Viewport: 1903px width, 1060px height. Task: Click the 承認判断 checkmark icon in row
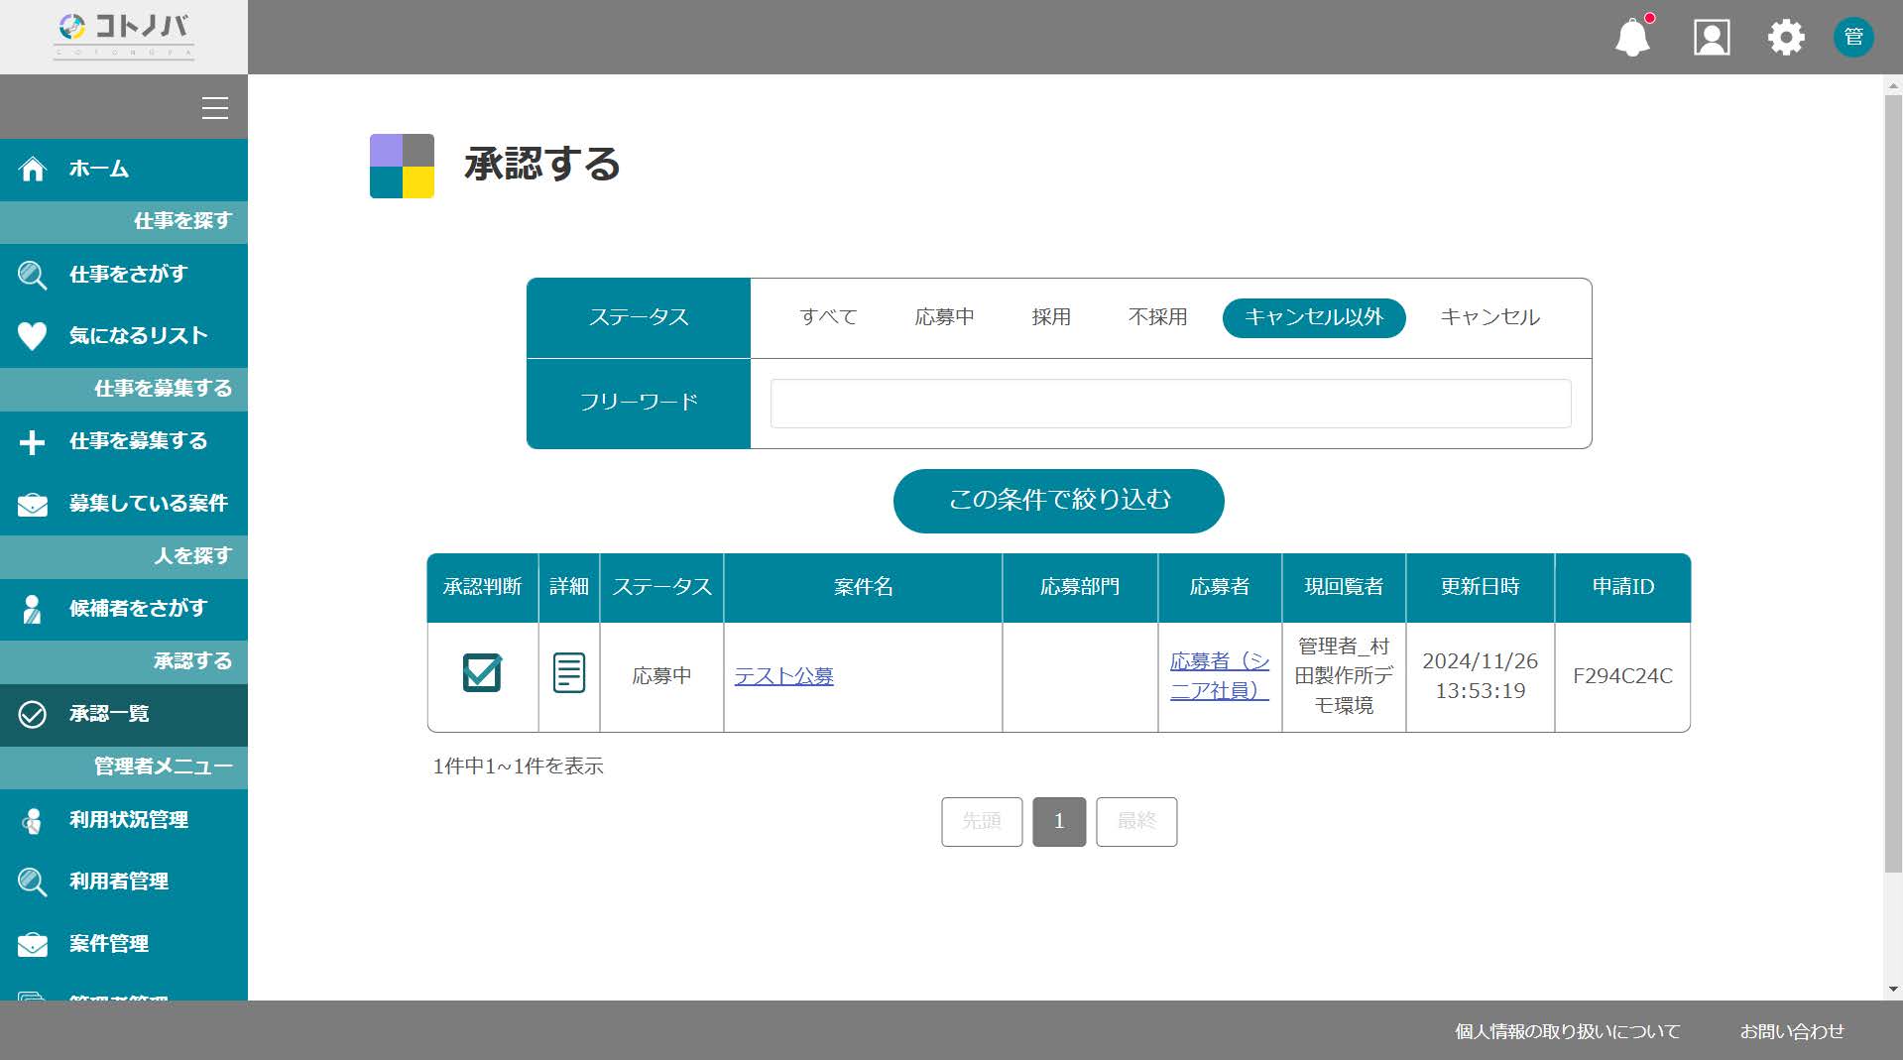[482, 672]
